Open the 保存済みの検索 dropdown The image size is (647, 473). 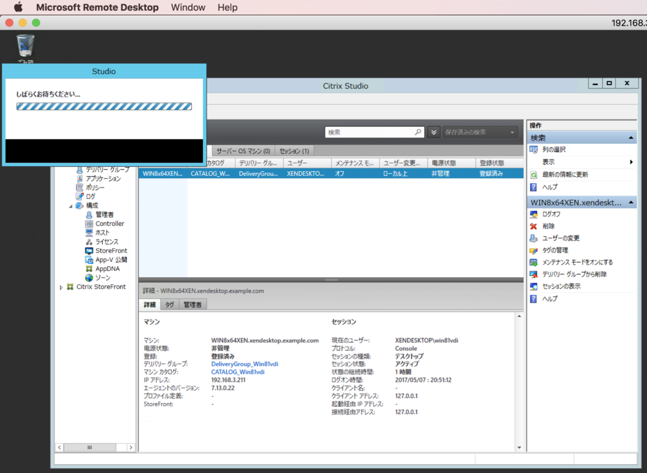(480, 132)
